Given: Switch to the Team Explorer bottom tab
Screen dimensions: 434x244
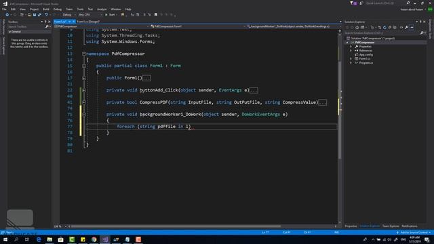Looking at the screenshot, I should [391, 226].
